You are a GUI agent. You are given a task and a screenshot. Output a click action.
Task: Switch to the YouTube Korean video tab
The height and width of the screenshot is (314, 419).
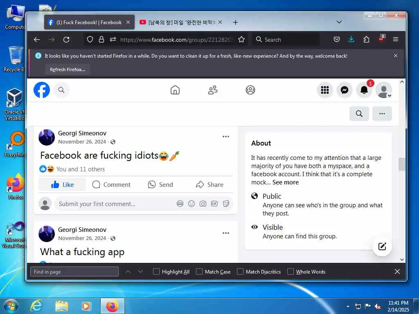(182, 22)
